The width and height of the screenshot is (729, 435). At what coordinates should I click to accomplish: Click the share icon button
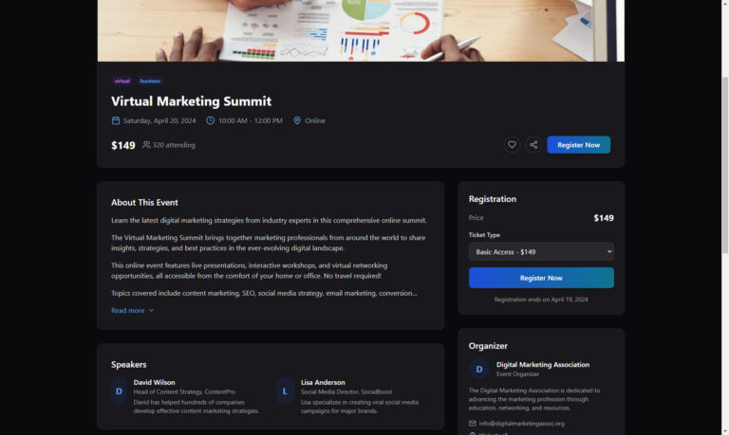pos(533,145)
